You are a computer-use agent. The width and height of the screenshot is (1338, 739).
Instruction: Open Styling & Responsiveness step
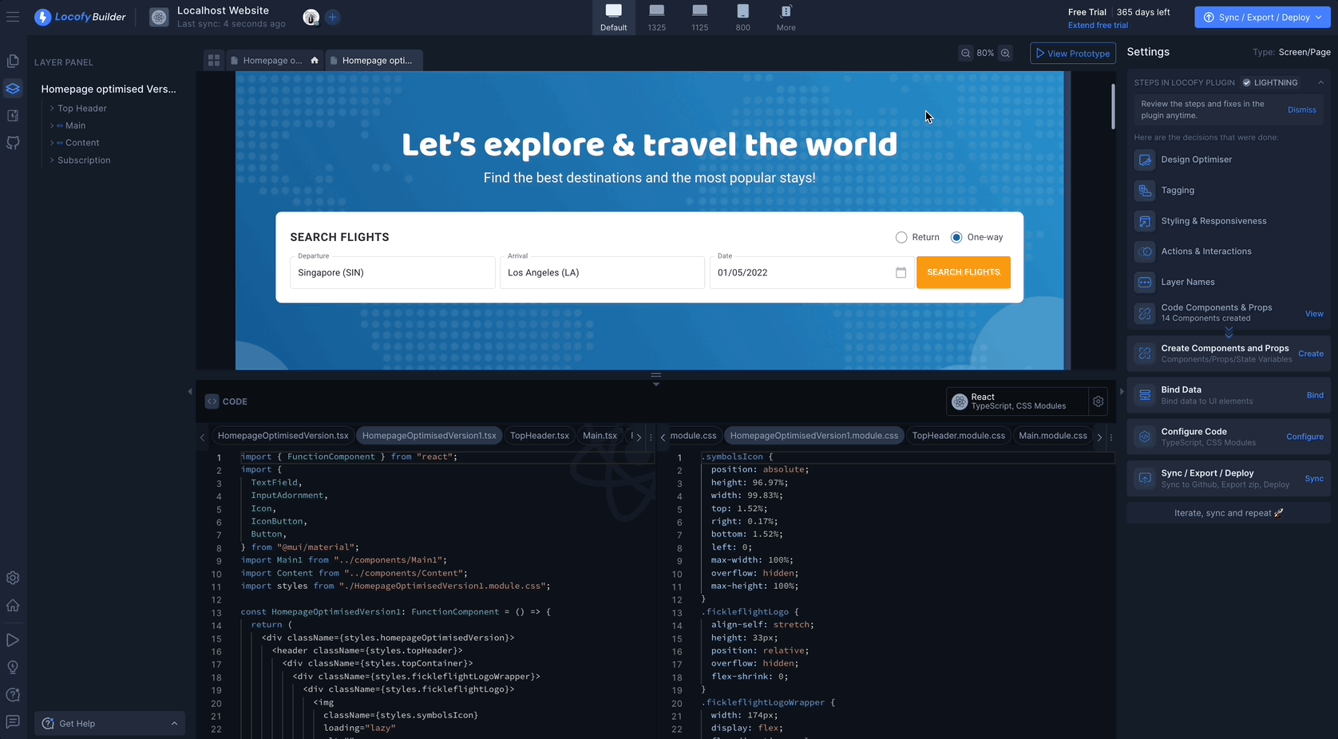(1229, 221)
